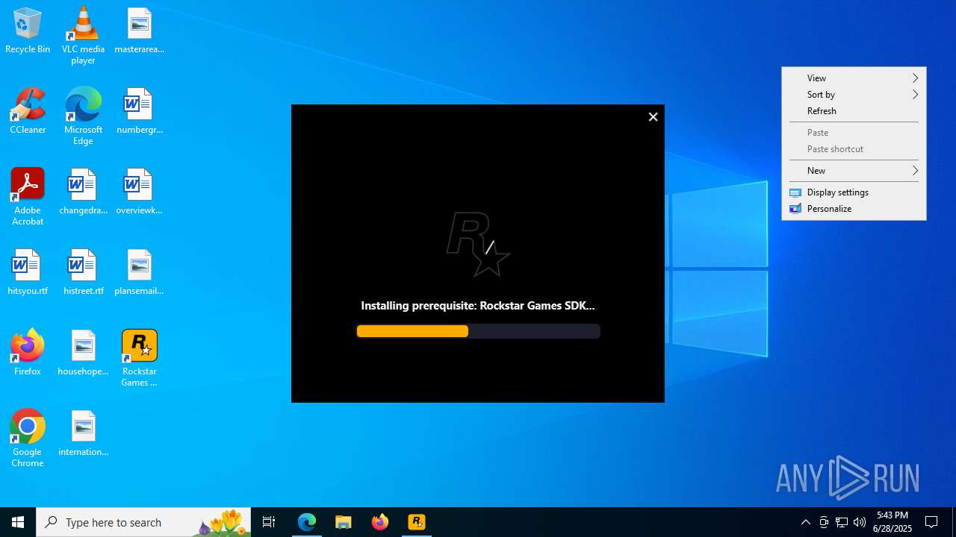This screenshot has height=537, width=956.
Task: Select the Google Chrome desktop shortcut
Action: [28, 439]
